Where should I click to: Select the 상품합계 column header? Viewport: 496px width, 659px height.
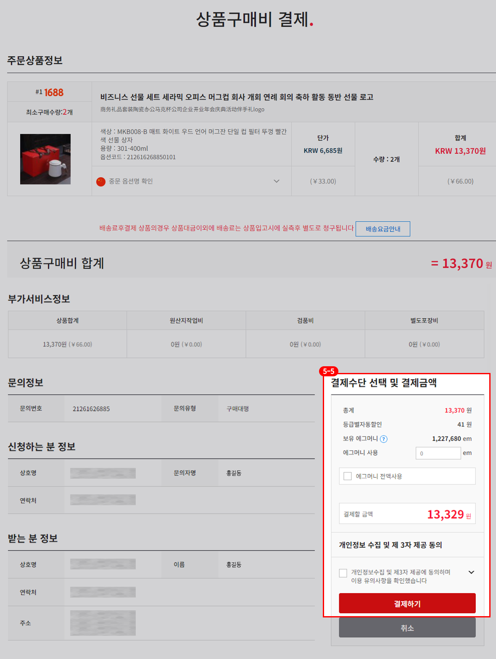pos(68,320)
